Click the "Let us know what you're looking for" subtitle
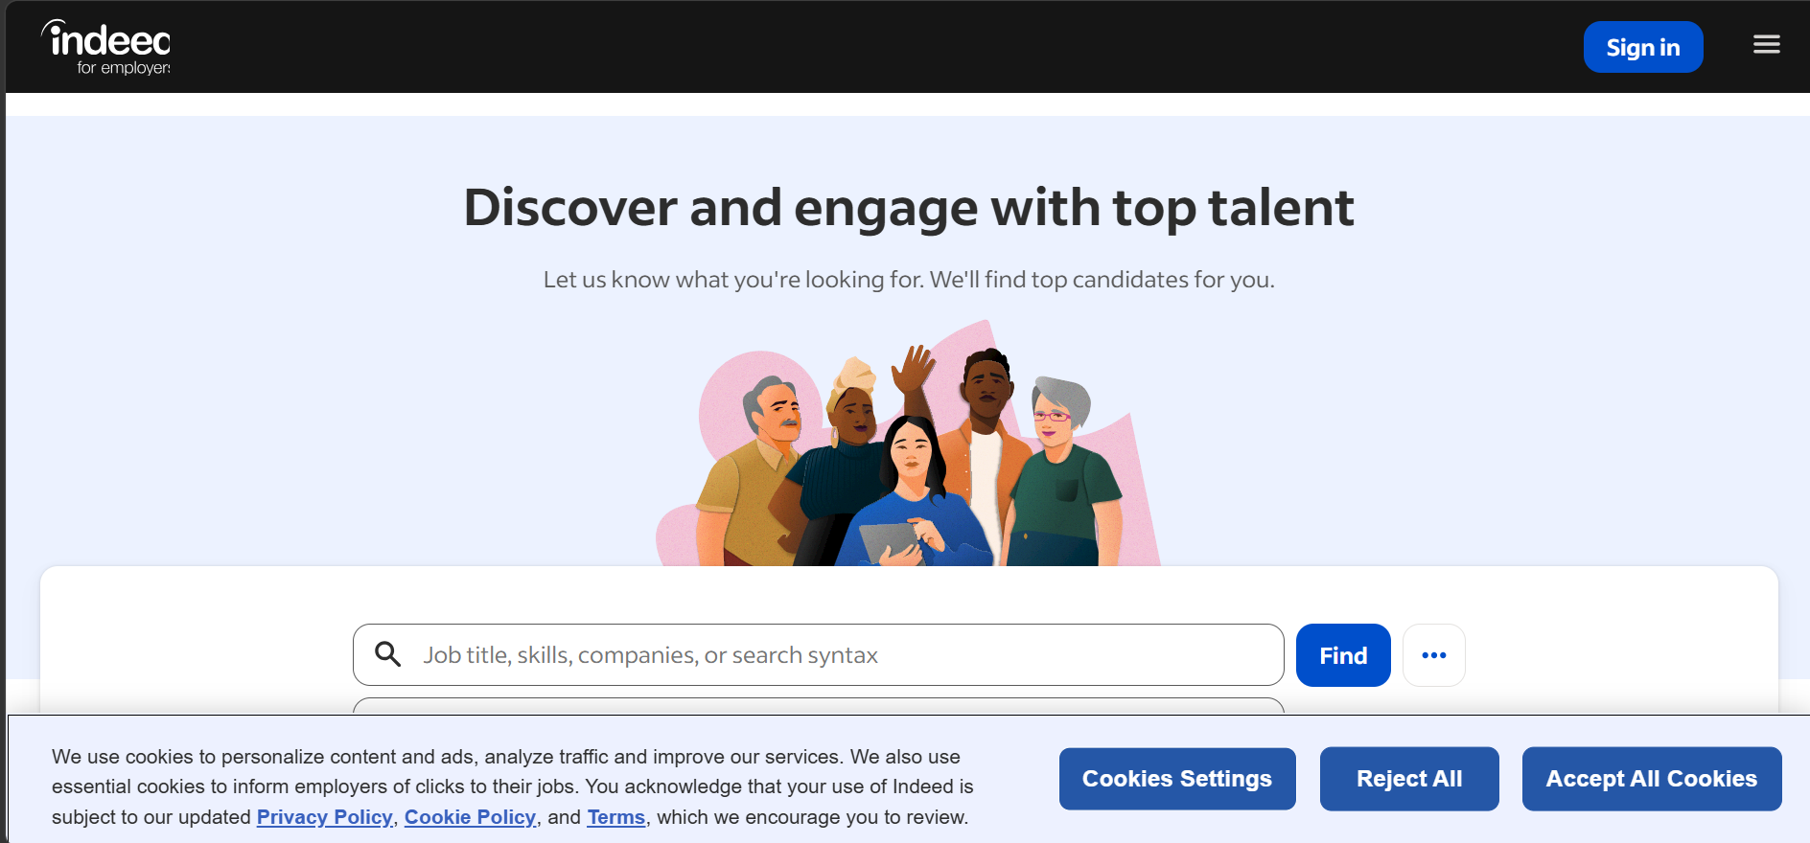The image size is (1810, 843). (908, 280)
